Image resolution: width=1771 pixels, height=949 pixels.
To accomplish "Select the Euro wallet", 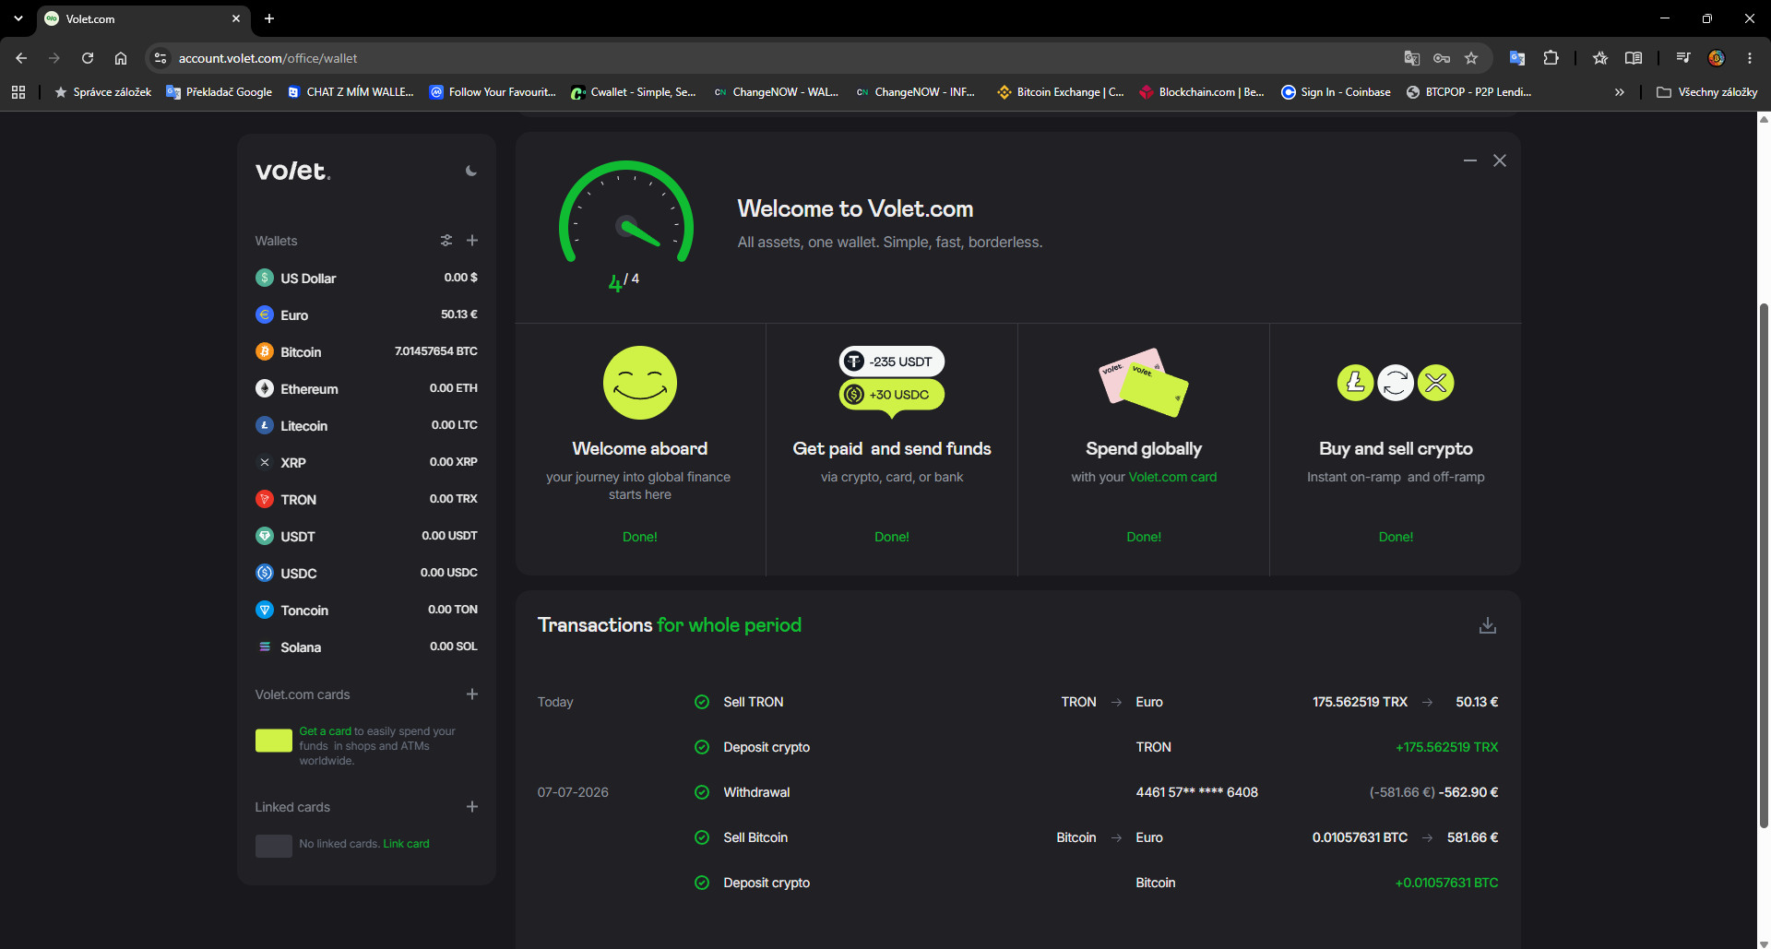I will pyautogui.click(x=366, y=314).
